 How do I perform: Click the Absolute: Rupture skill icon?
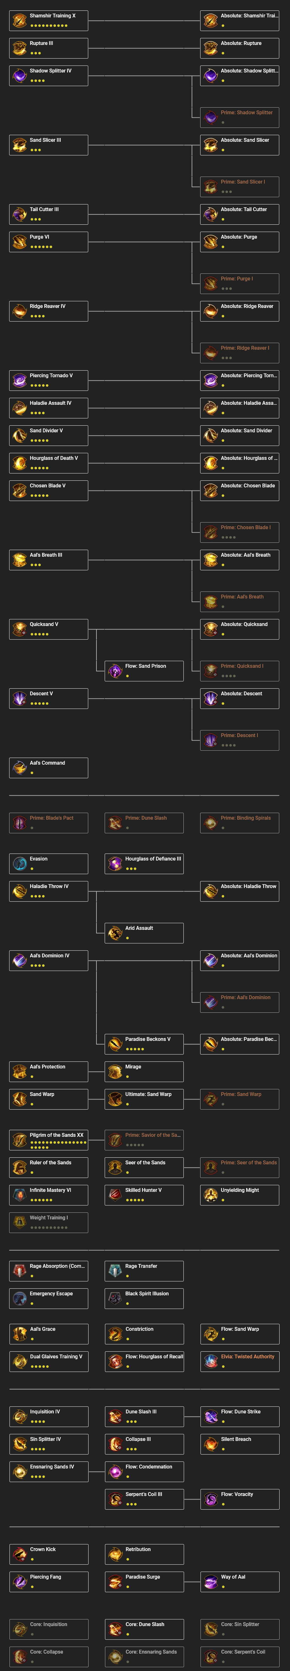[x=209, y=47]
